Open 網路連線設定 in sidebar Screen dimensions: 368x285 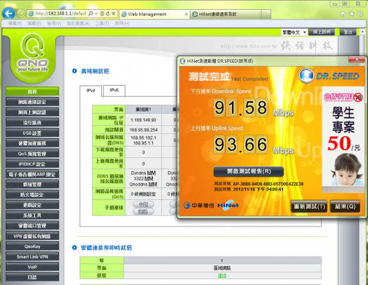[x=32, y=102]
